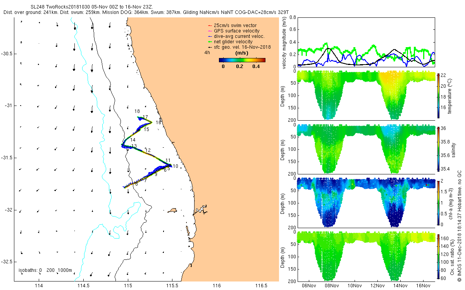Screen dimensions: 465x290
Task: Select the 'net glider velocity' legend entry
Action: pyautogui.click(x=233, y=42)
